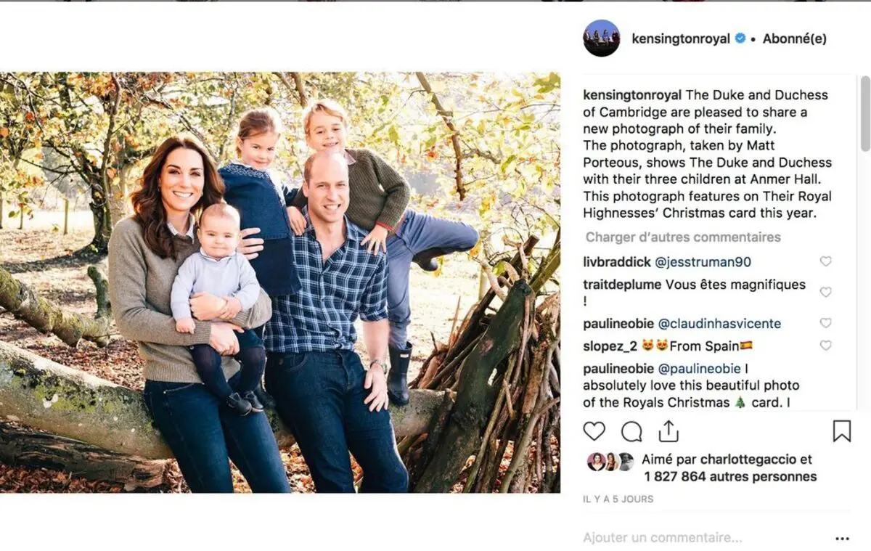Open the @jesstruman90 mention link
This screenshot has width=871, height=551.
[x=703, y=262]
